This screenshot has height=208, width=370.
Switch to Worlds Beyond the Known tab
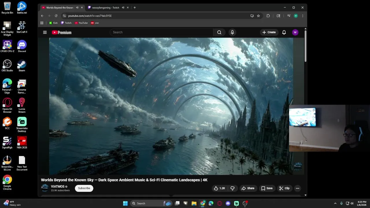click(60, 8)
